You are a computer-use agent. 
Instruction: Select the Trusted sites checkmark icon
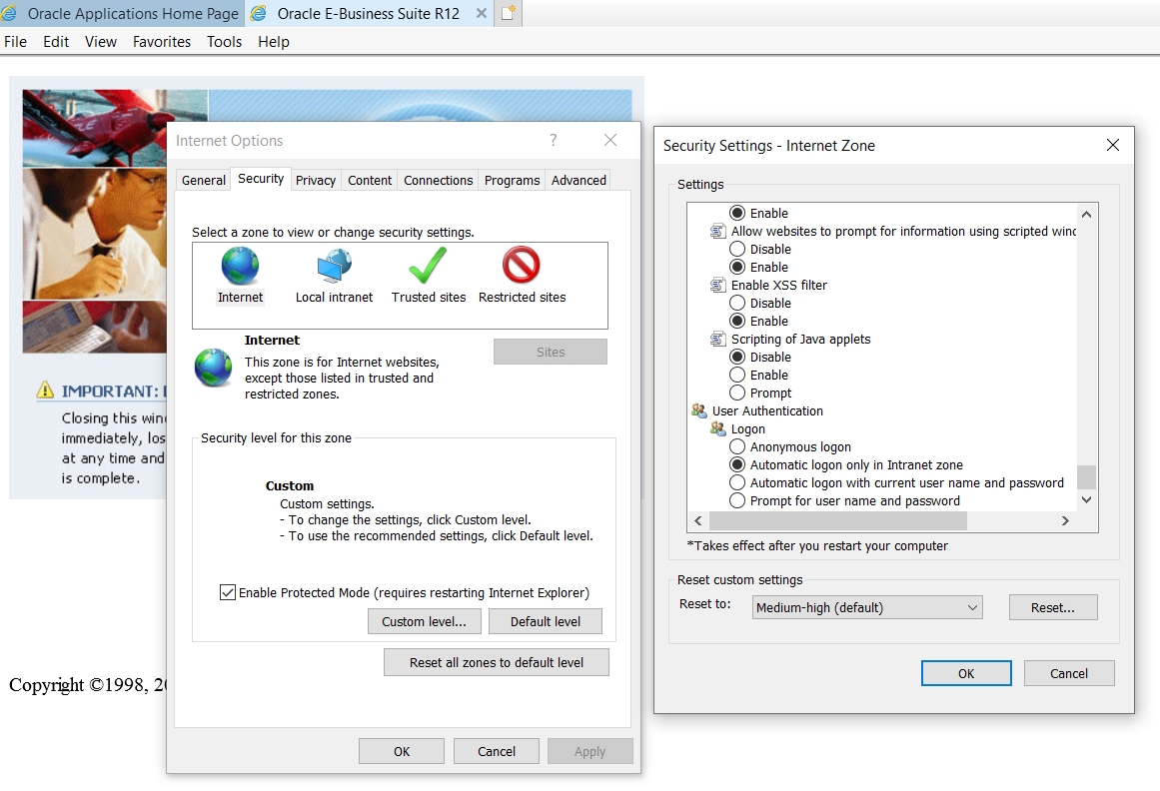(428, 264)
